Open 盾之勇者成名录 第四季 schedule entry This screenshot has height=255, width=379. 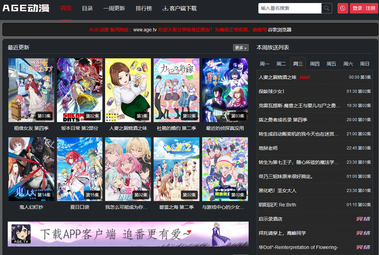(283, 120)
